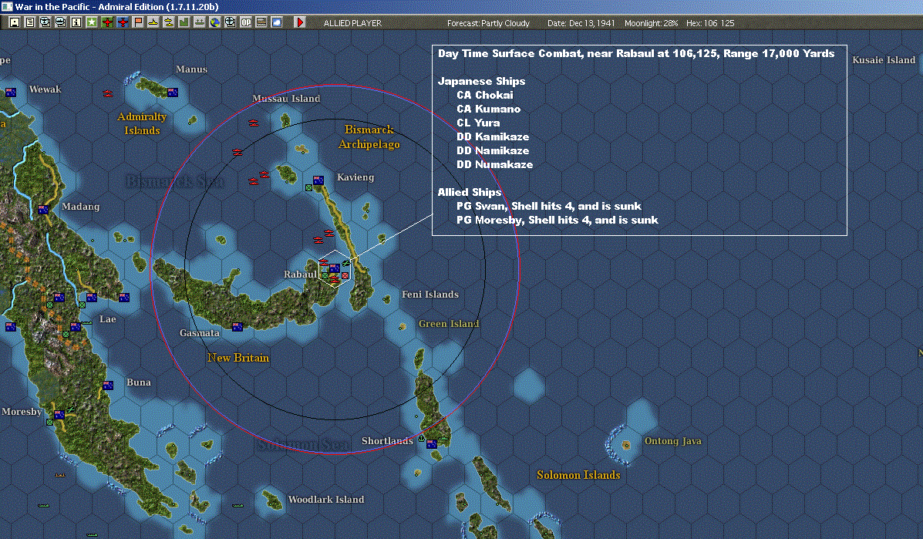The width and height of the screenshot is (923, 539).
Task: Click the New Britain region label
Action: tap(237, 357)
